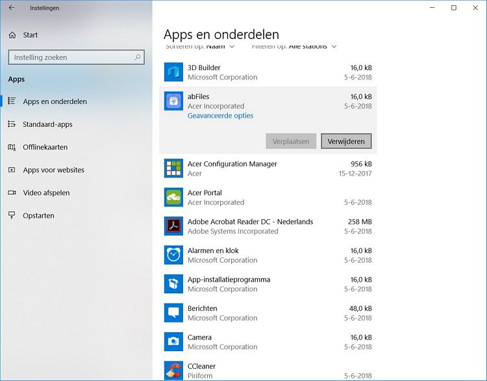487x381 pixels.
Task: Click the Apps en onderdelen list icon
Action: 12,101
